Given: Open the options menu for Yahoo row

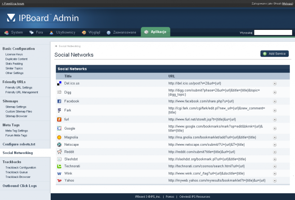Looking at the screenshot, I should click(x=275, y=181).
